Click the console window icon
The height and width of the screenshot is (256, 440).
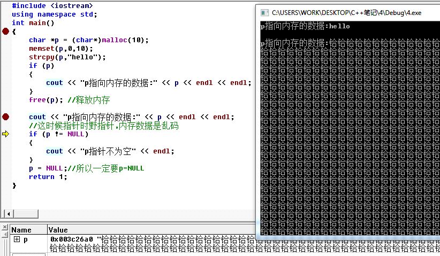(x=264, y=13)
